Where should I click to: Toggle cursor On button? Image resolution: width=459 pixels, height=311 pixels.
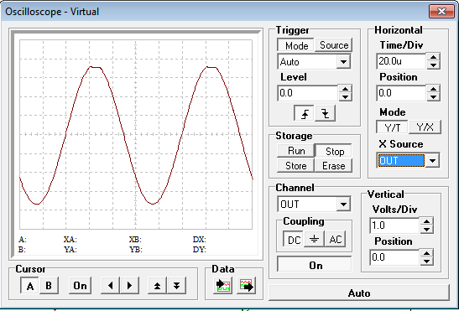click(x=80, y=285)
